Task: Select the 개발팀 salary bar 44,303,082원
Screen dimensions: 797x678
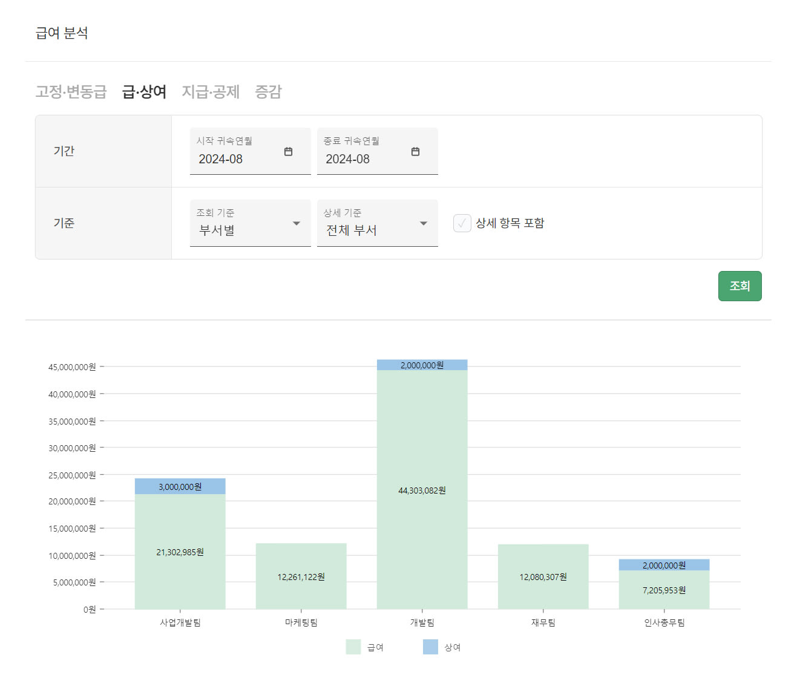Action: [x=422, y=489]
